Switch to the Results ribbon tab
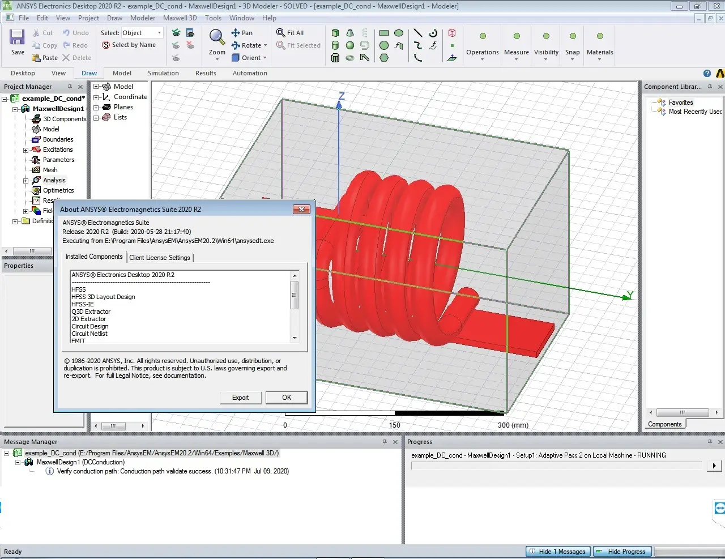This screenshot has width=725, height=559. [x=206, y=73]
